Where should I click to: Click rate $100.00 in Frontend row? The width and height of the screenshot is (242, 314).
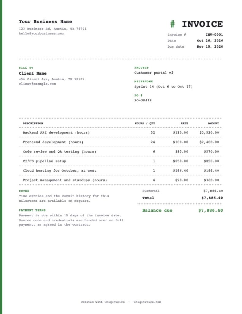[x=181, y=142]
